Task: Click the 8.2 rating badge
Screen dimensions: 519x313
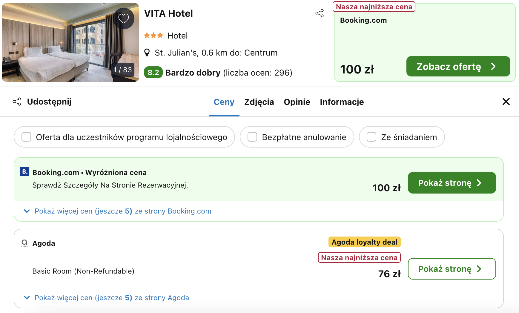Action: 153,73
